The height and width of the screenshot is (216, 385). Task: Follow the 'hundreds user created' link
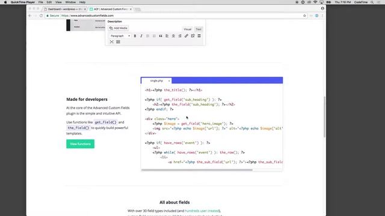pos(202,211)
